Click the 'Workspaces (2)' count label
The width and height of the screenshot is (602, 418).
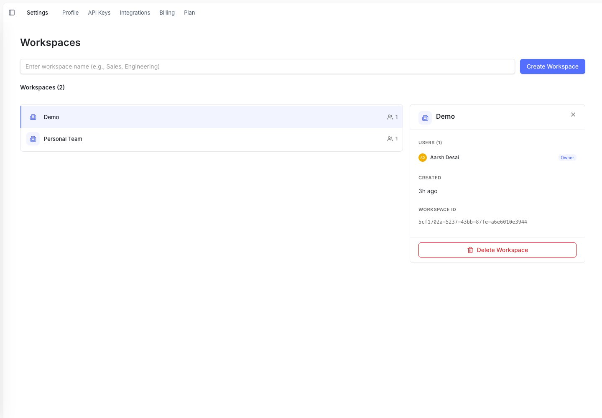point(42,87)
